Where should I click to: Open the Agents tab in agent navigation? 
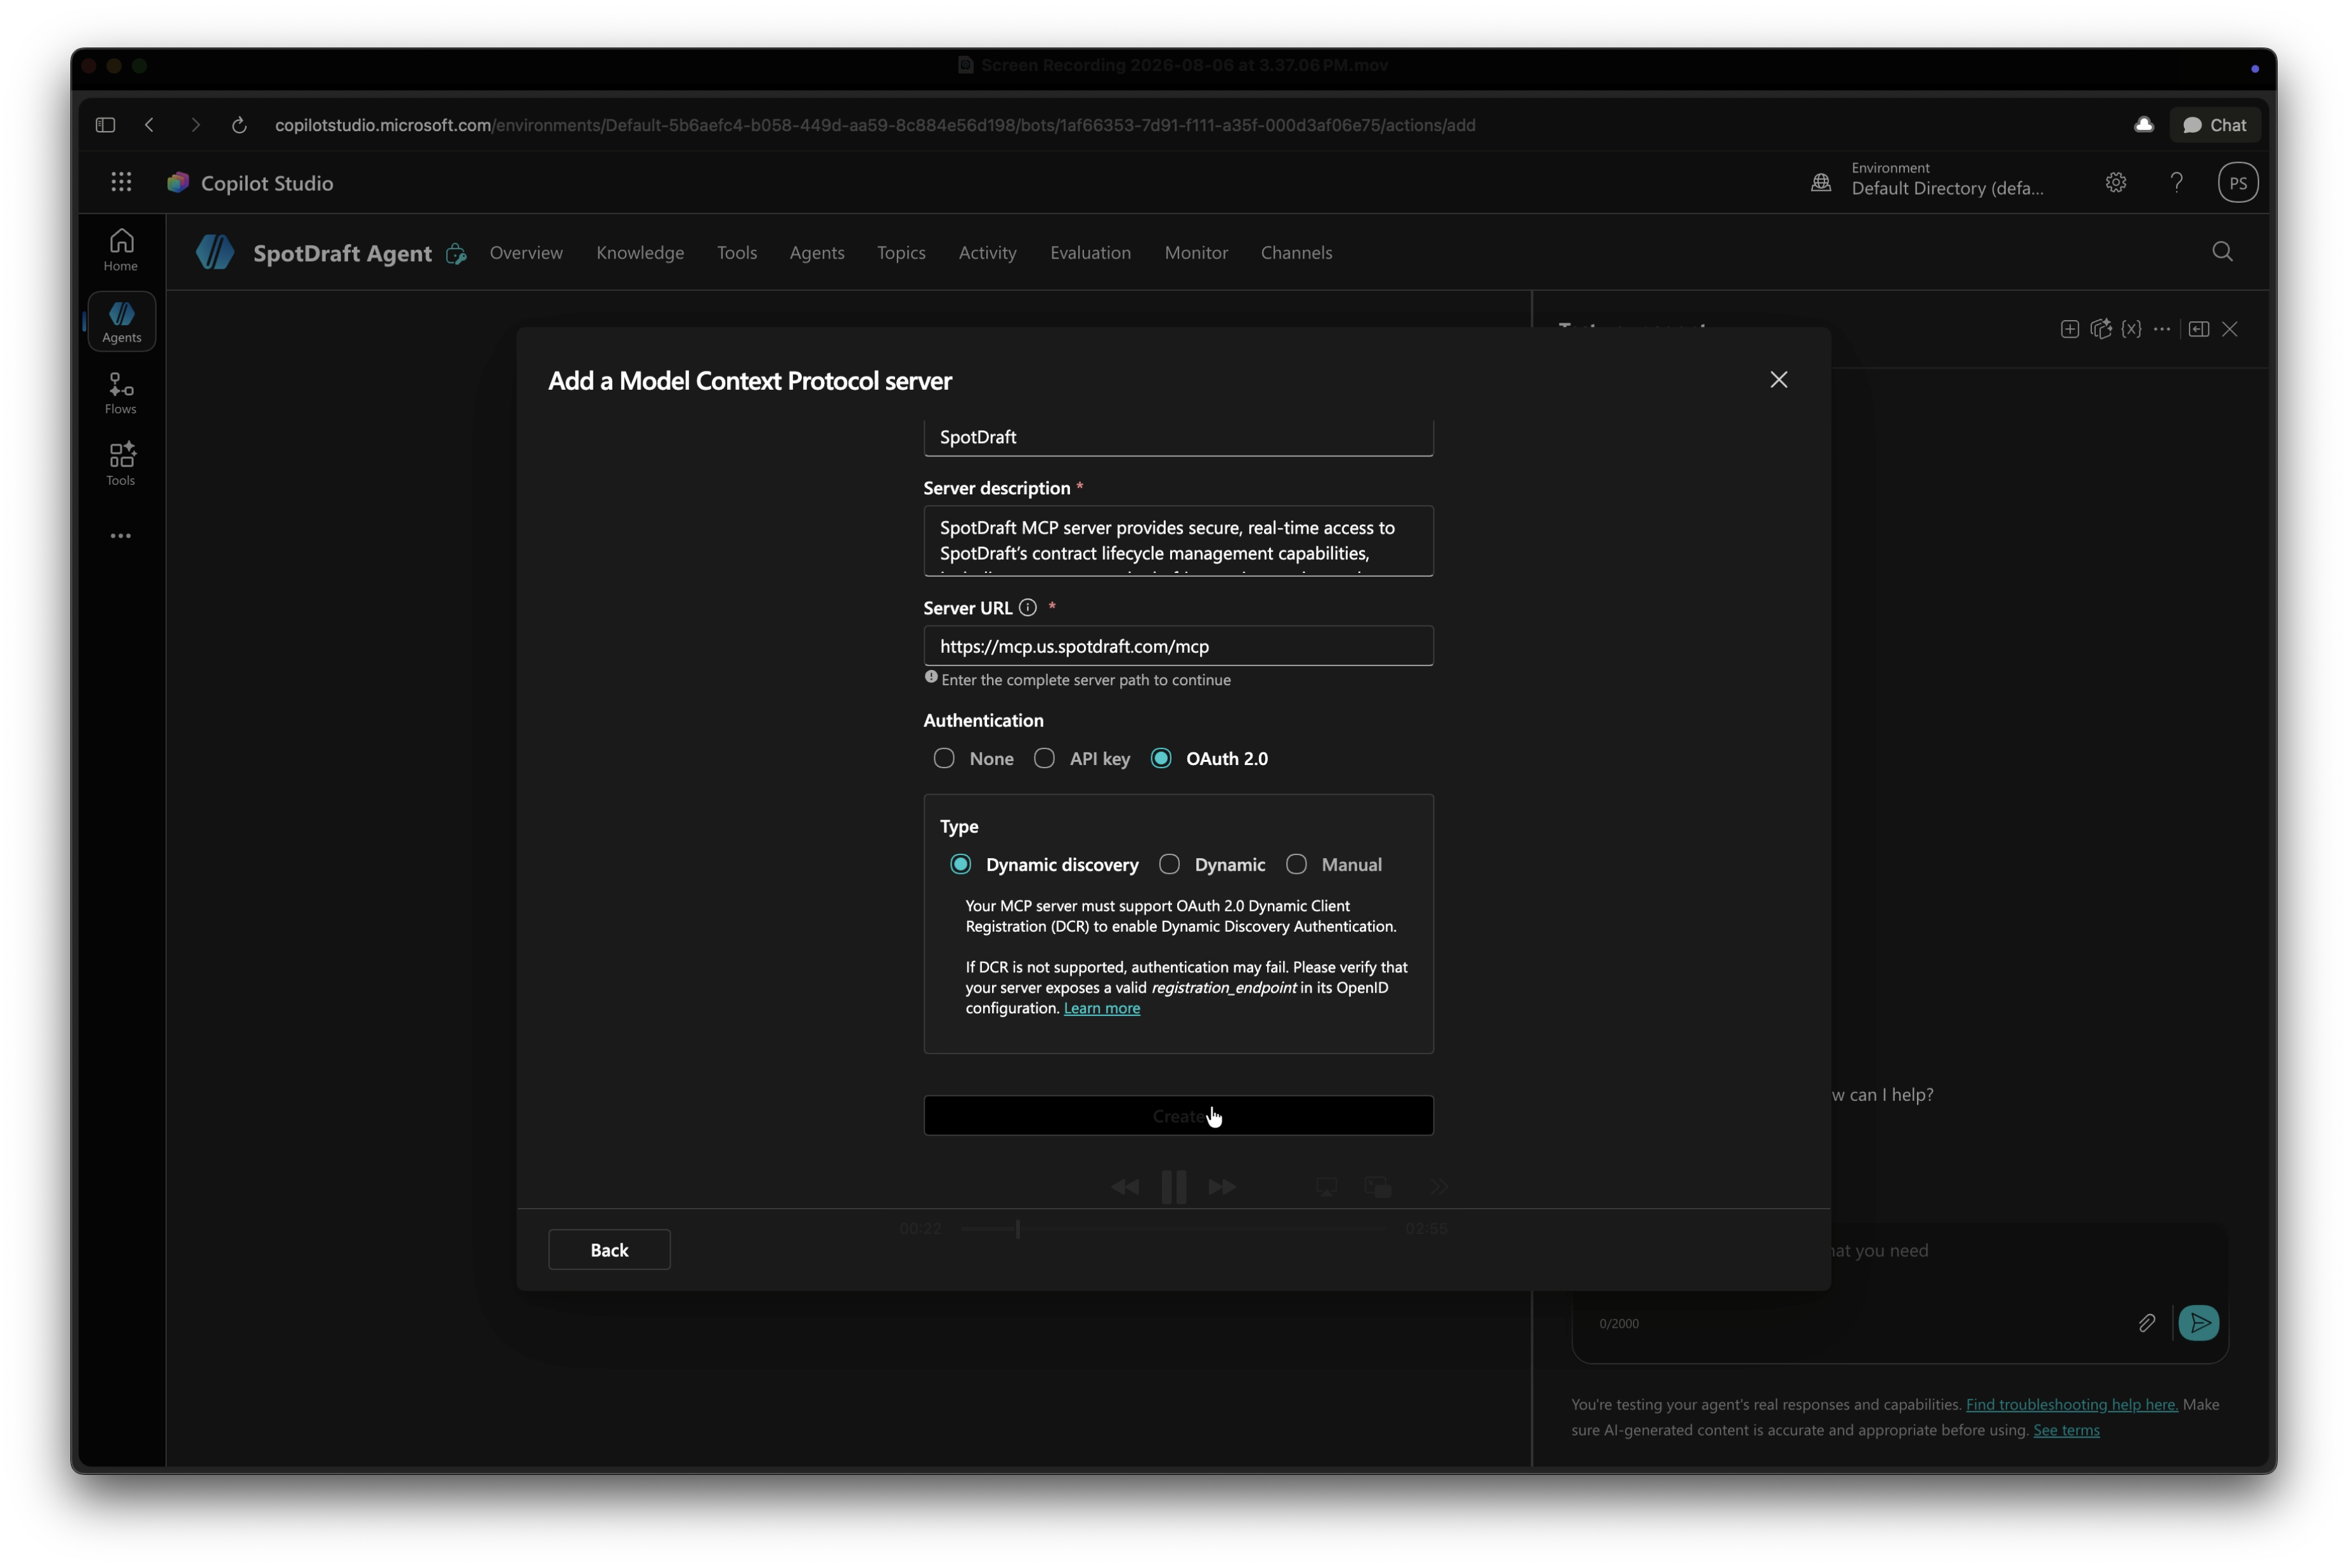click(x=817, y=253)
